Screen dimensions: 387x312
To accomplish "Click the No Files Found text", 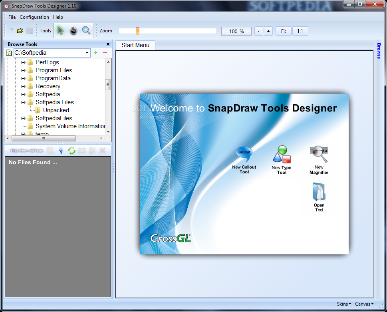I will tap(33, 162).
